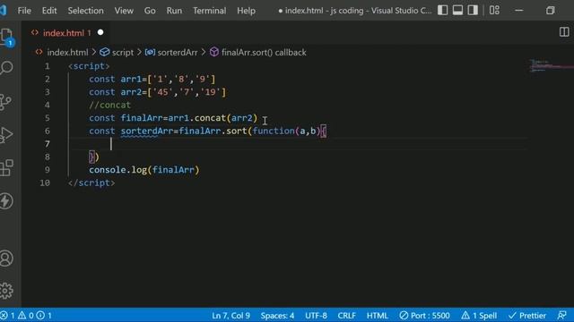Viewport: 574px width, 322px height.
Task: Open 1 Spell checker status item
Action: 479,316
